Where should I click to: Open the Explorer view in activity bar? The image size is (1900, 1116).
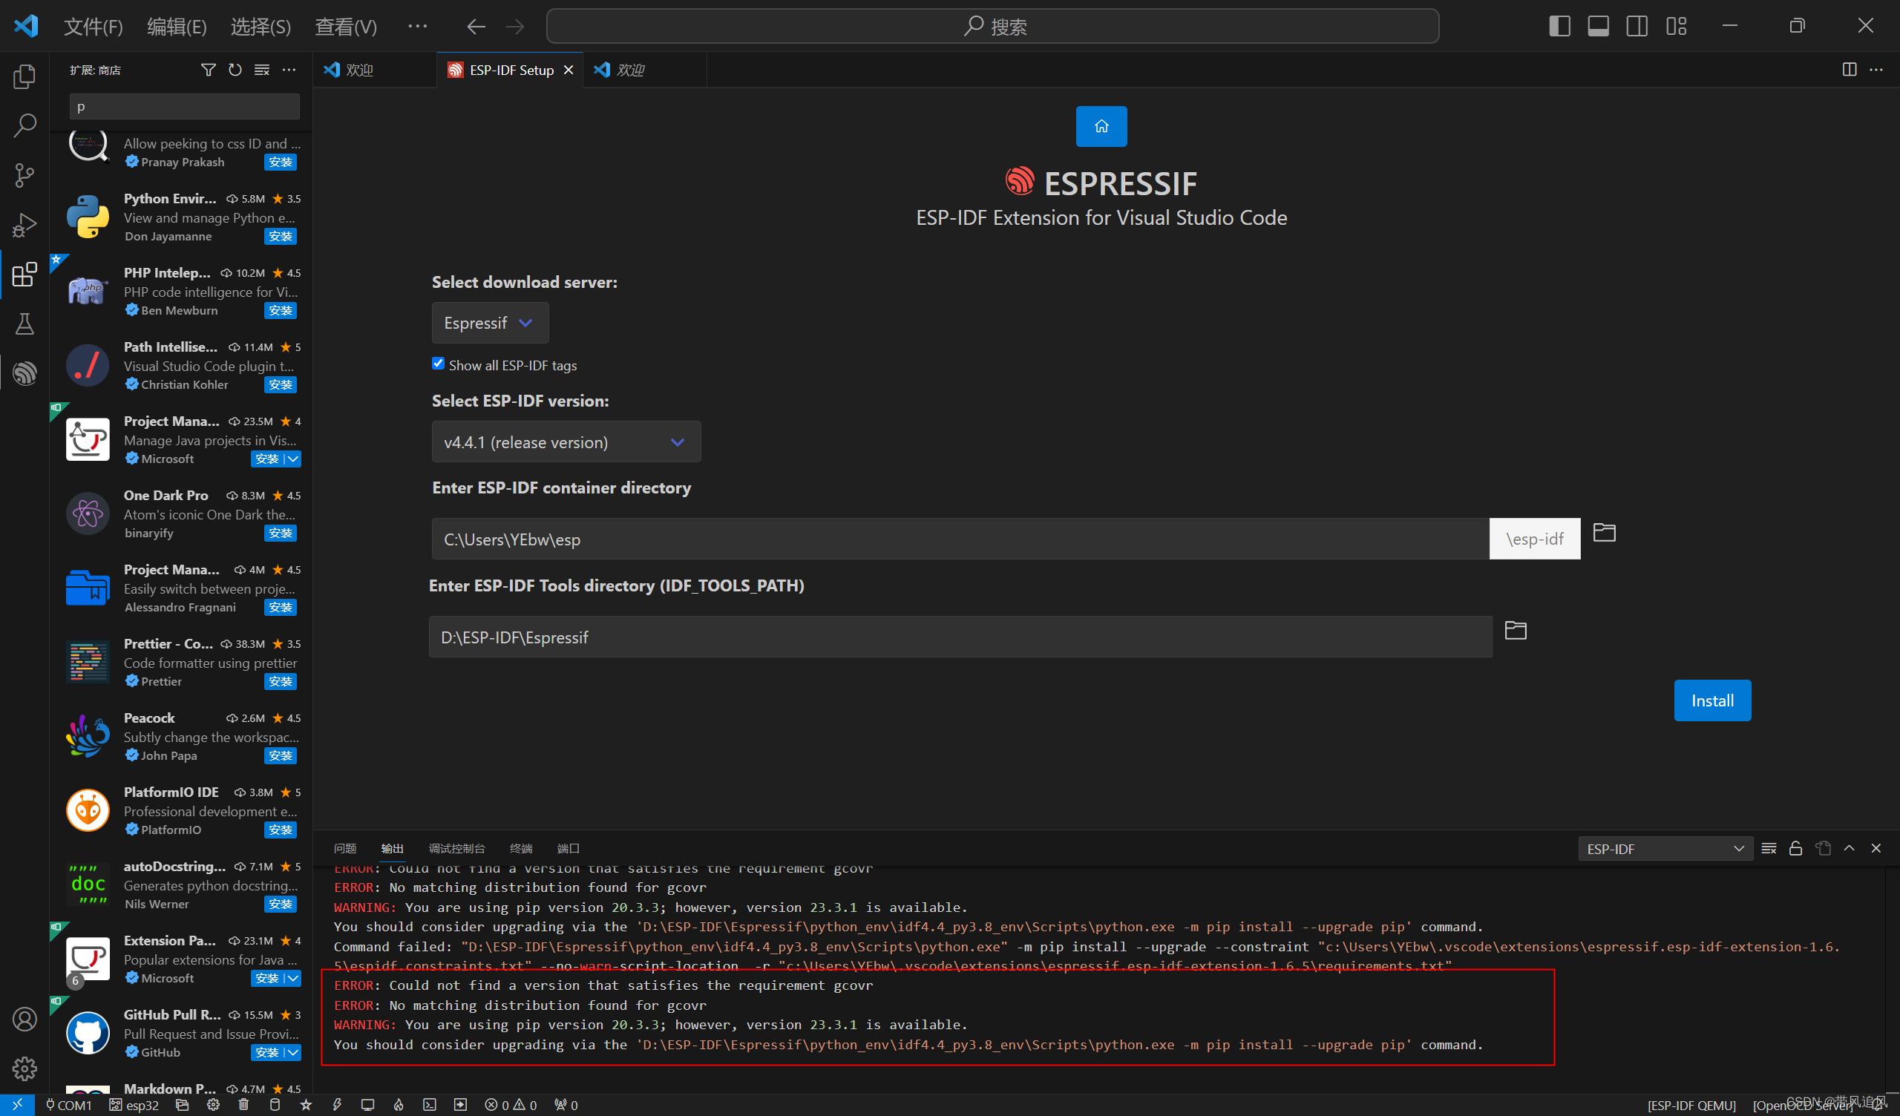tap(24, 76)
